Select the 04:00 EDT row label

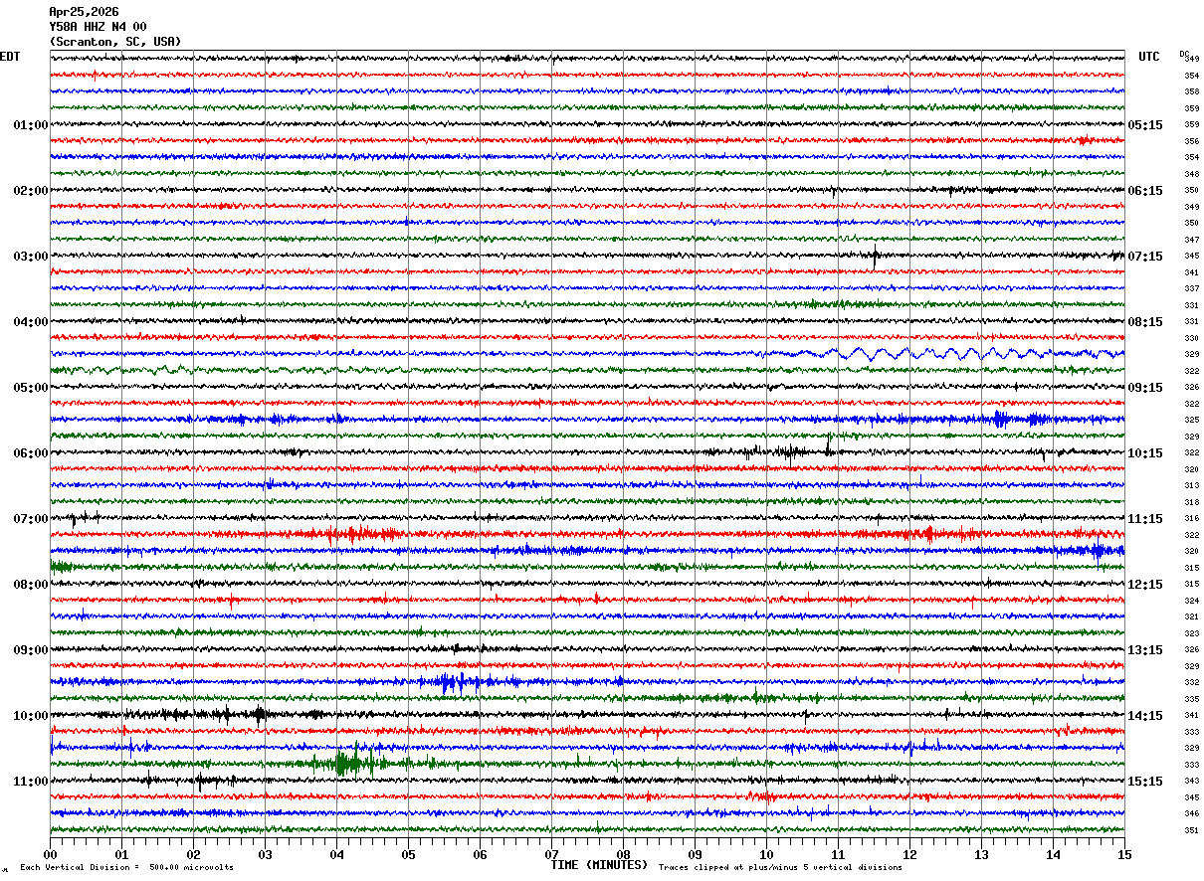tap(31, 322)
